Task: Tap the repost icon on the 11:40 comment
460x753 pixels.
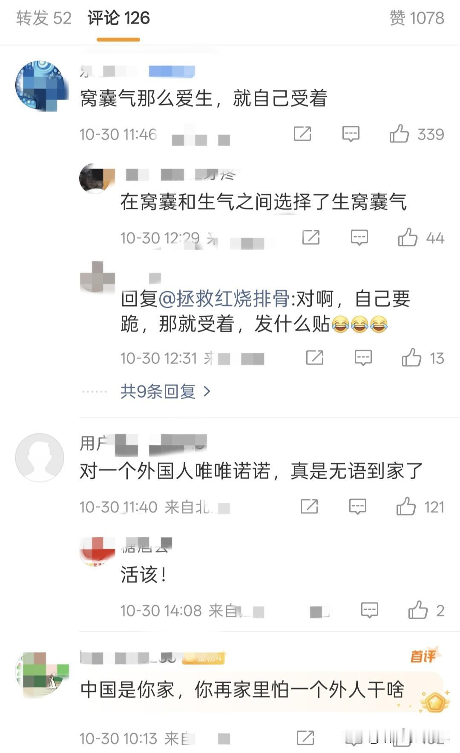Action: [309, 507]
